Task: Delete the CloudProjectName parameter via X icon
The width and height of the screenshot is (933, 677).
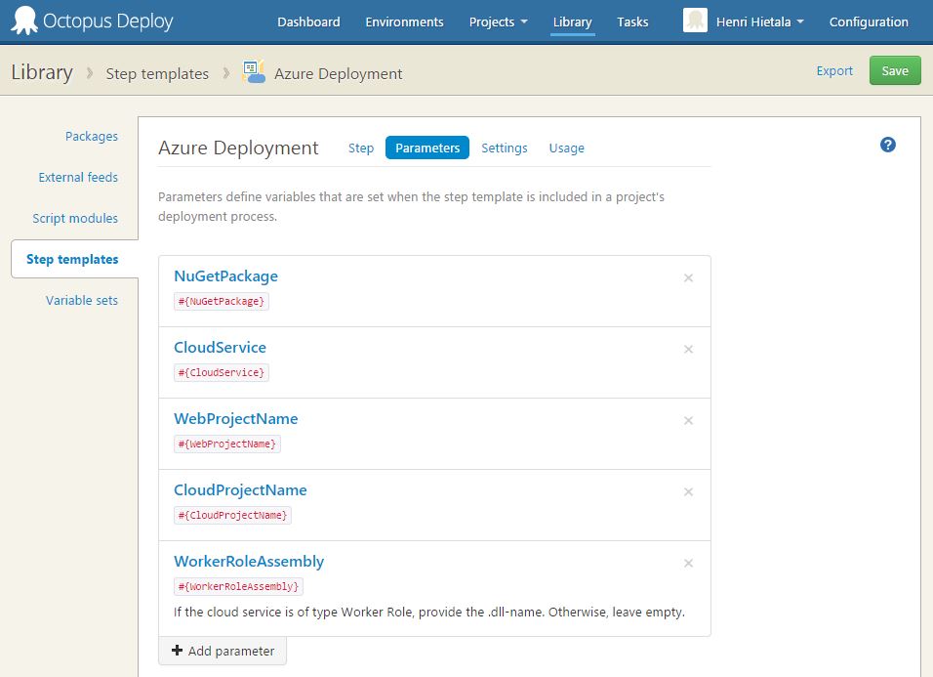Action: [x=688, y=491]
